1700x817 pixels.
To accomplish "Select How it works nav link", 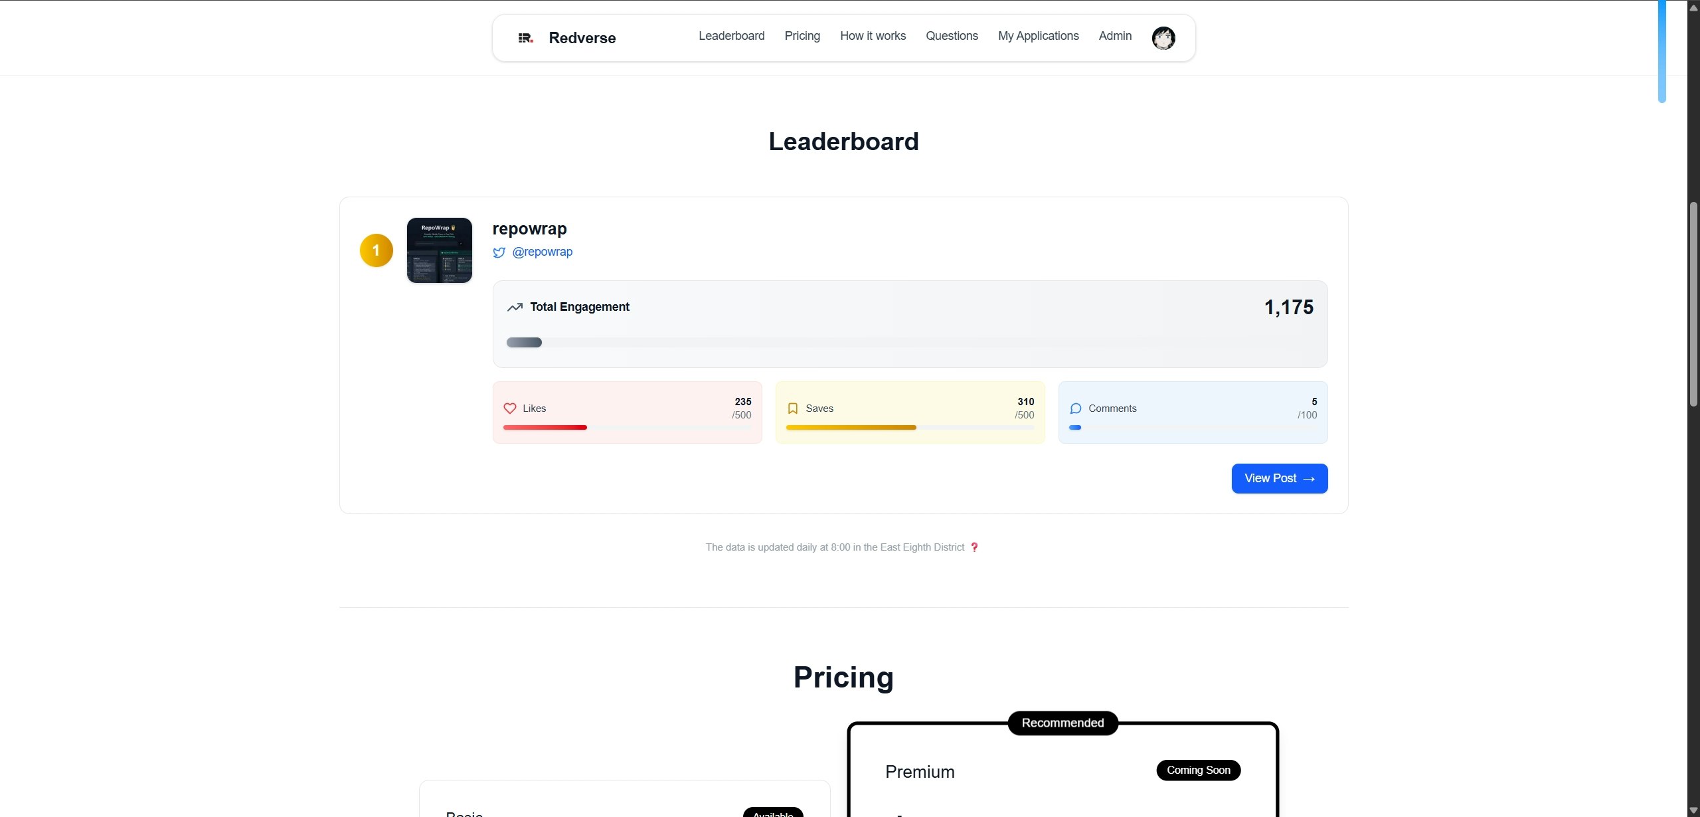I will point(873,36).
